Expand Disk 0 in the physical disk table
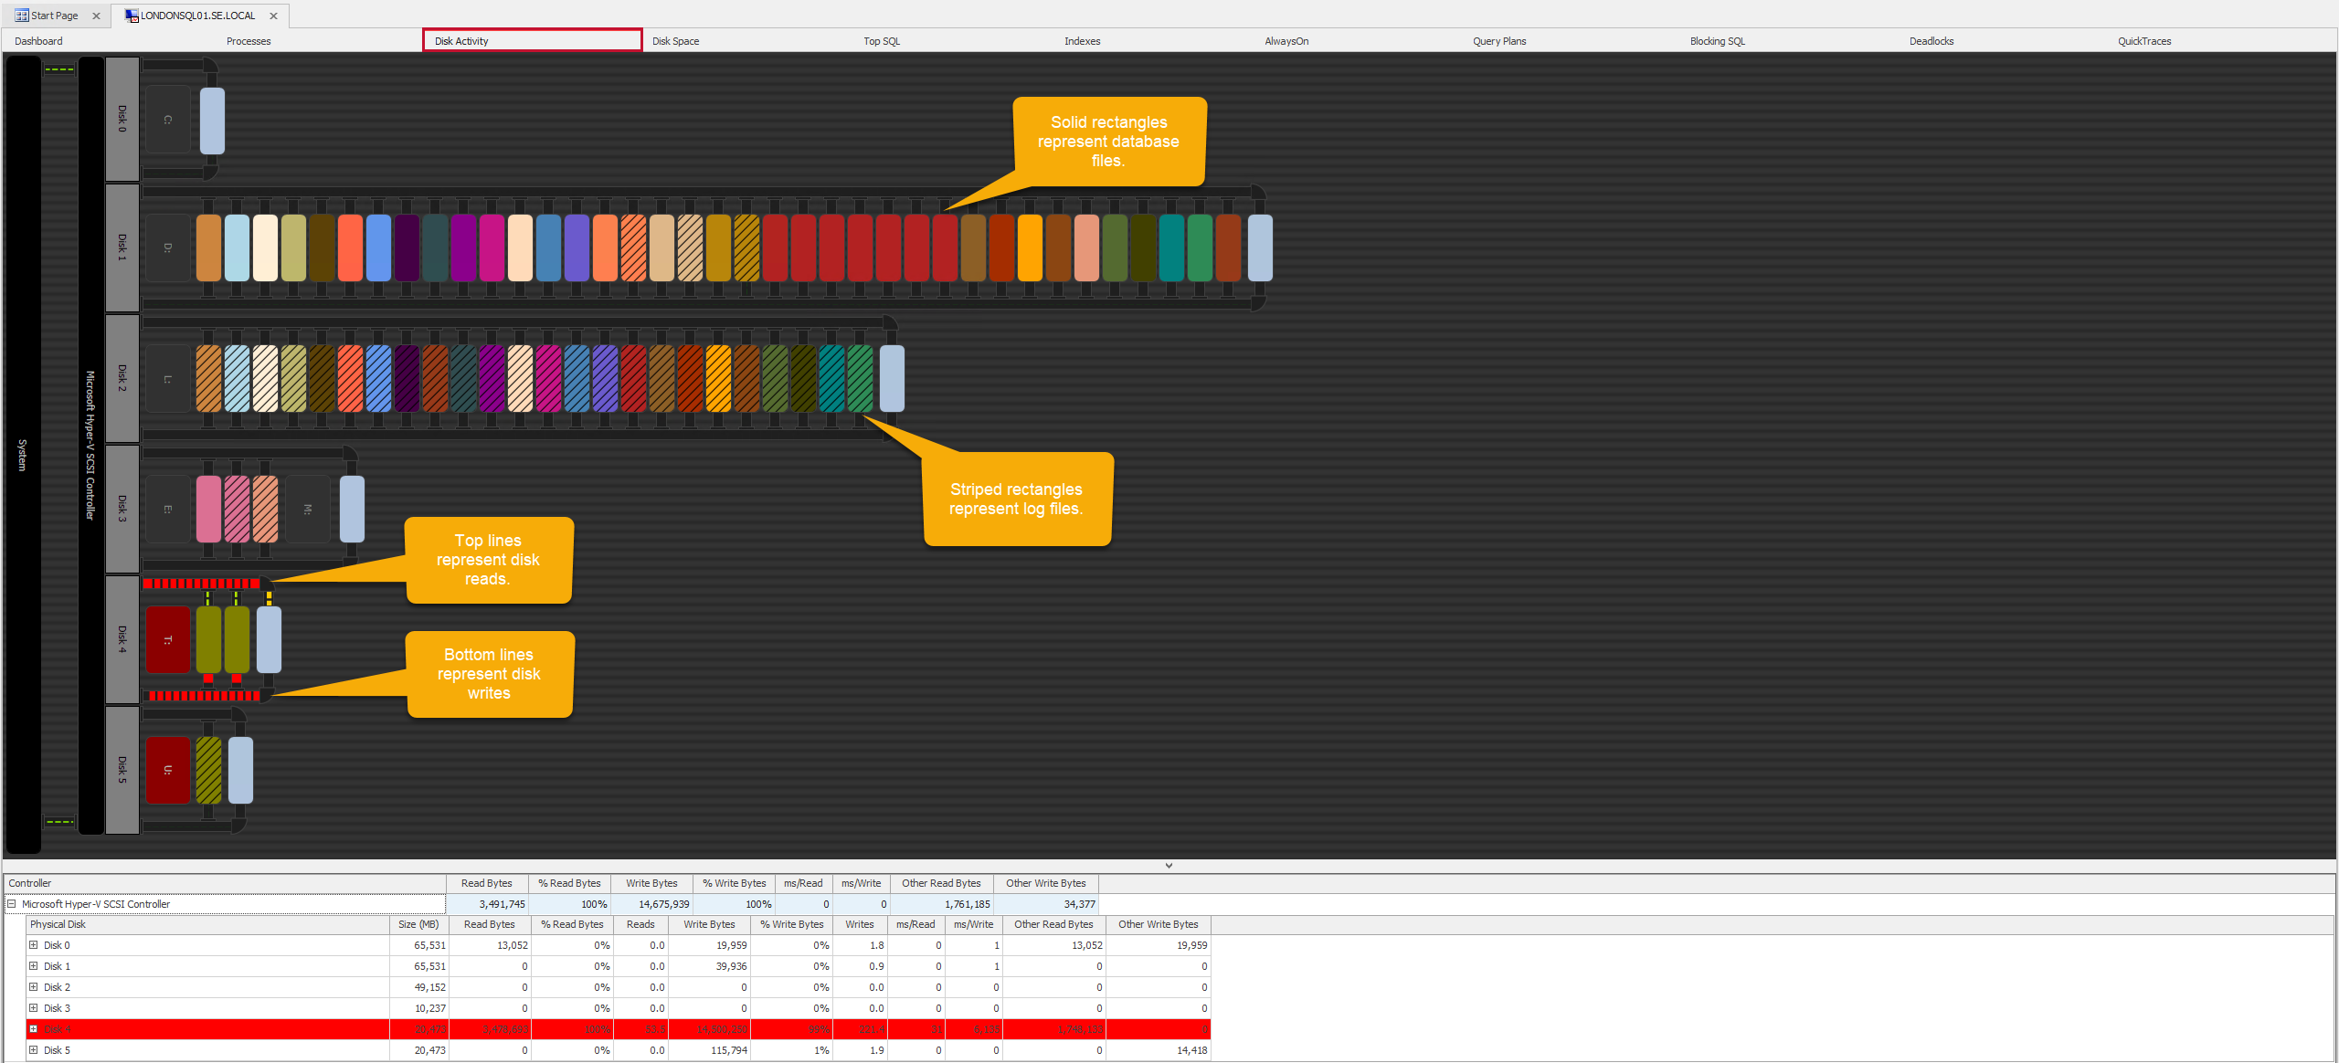Viewport: 2339px width, 1063px height. pyautogui.click(x=33, y=945)
